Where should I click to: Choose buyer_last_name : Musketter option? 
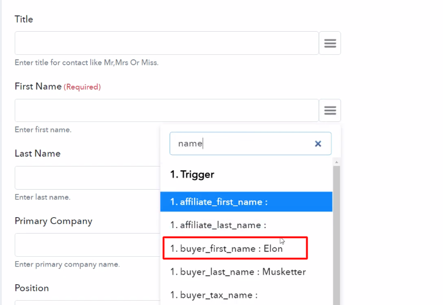[x=247, y=271]
